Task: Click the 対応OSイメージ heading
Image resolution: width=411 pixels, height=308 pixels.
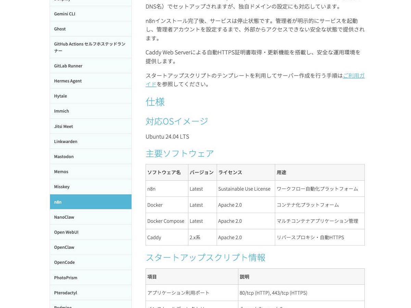Action: pyautogui.click(x=177, y=121)
